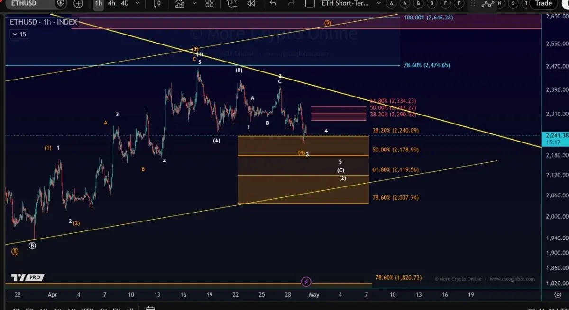Click the first circled A button
The height and width of the screenshot is (310, 569).
(x=391, y=3)
